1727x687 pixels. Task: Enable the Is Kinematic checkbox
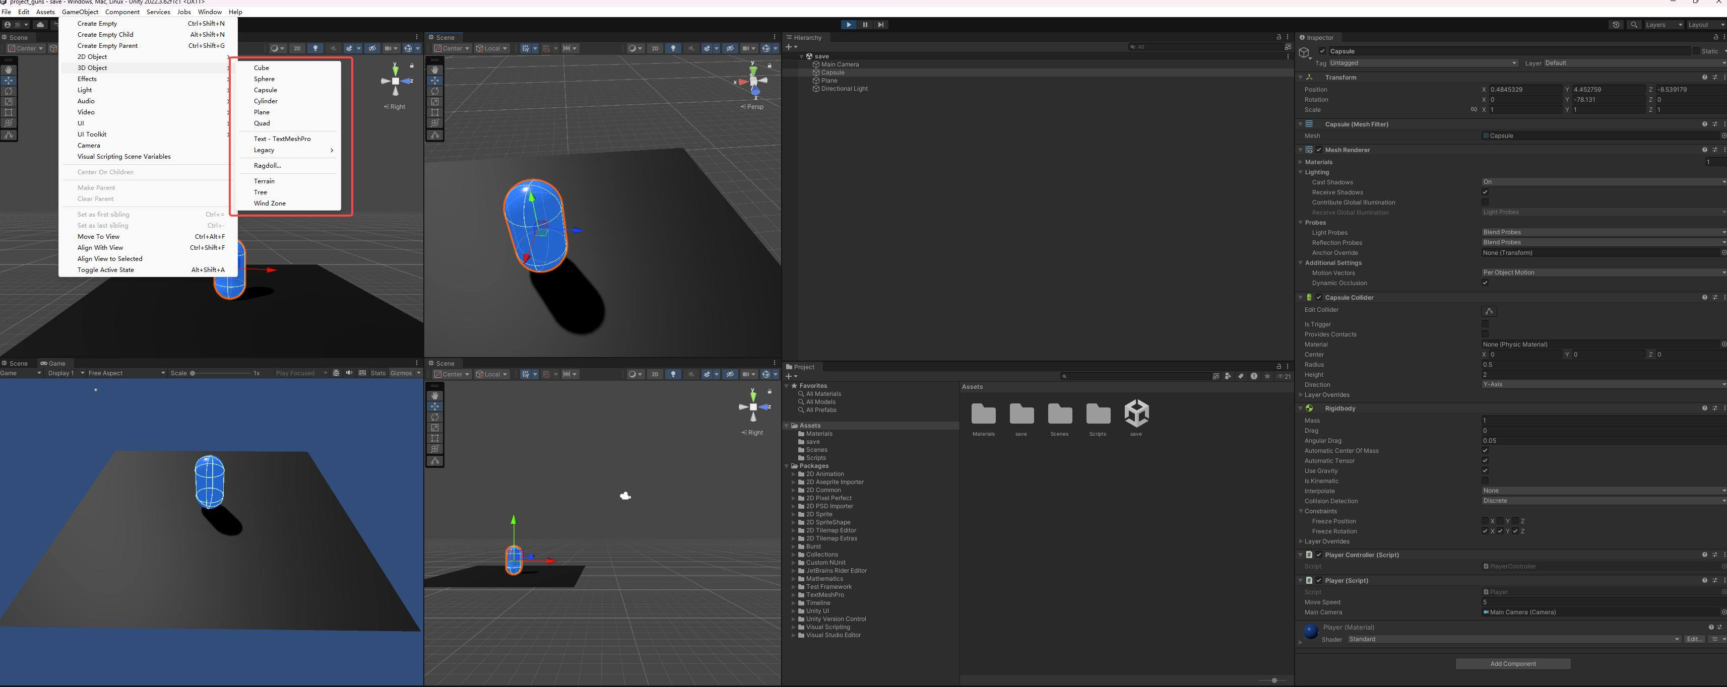click(x=1485, y=480)
